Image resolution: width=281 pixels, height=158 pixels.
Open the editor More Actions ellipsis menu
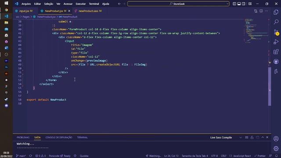click(267, 11)
